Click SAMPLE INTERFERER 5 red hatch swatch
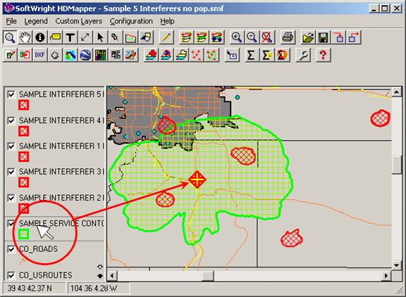 coord(23,105)
